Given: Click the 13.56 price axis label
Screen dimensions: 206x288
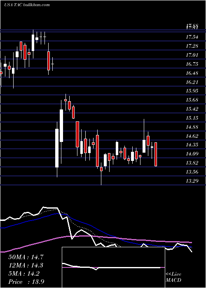Looking at the screenshot, I should coord(192,172).
